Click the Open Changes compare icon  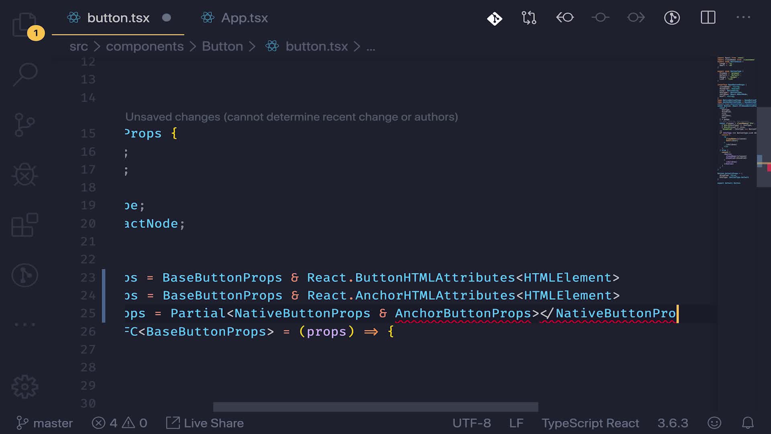pos(529,18)
